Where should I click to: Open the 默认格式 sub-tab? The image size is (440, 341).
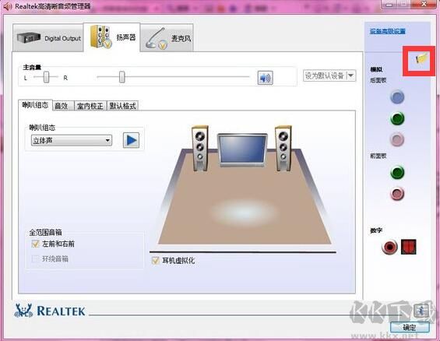[122, 106]
